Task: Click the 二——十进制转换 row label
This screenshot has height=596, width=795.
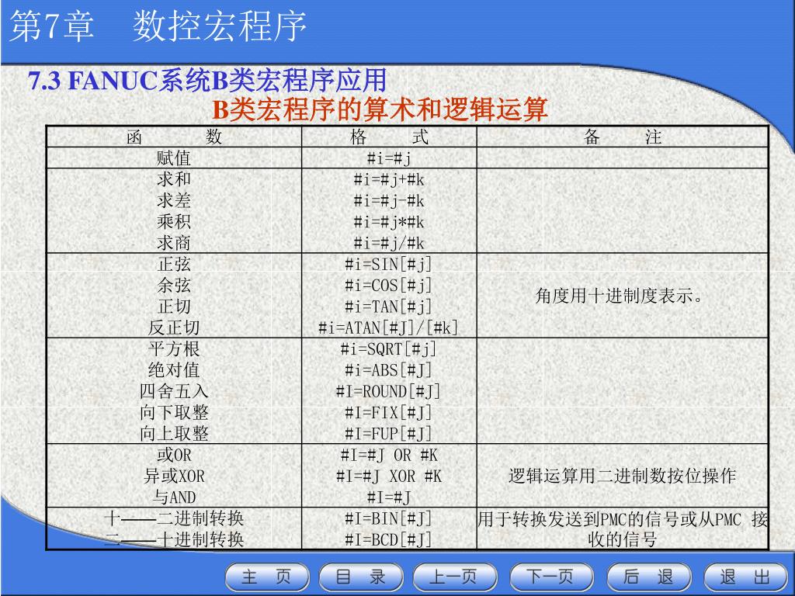Action: [174, 540]
